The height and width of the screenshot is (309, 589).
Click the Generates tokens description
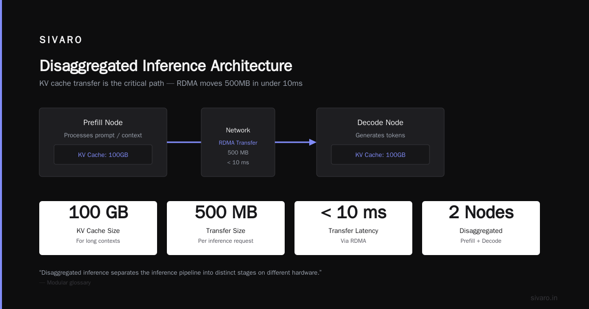click(380, 135)
